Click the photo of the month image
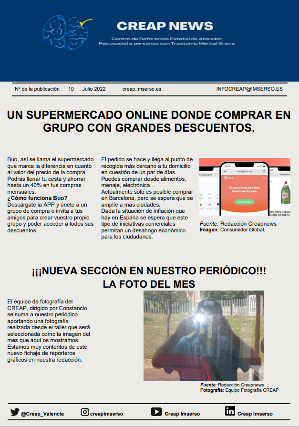299x427 pixels. pyautogui.click(x=203, y=335)
